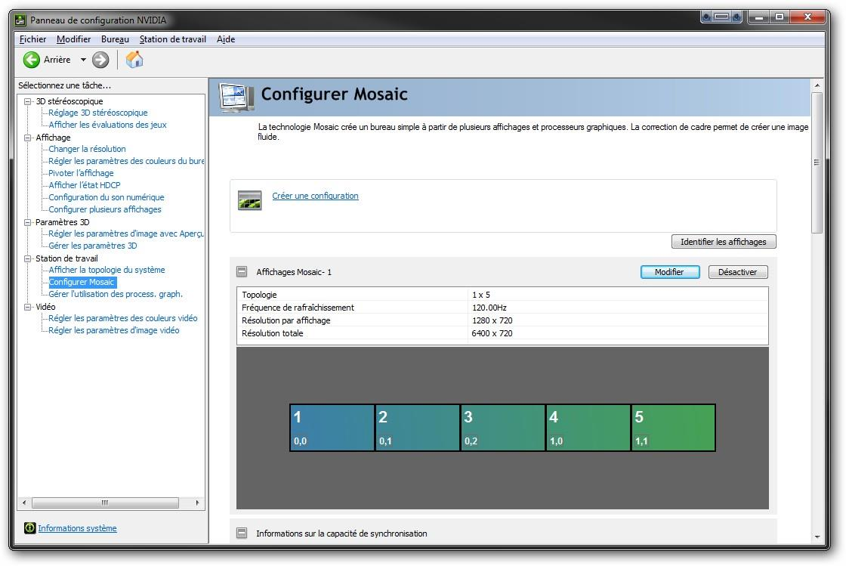The width and height of the screenshot is (846, 566).
Task: Click the Modifier button
Action: (x=670, y=272)
